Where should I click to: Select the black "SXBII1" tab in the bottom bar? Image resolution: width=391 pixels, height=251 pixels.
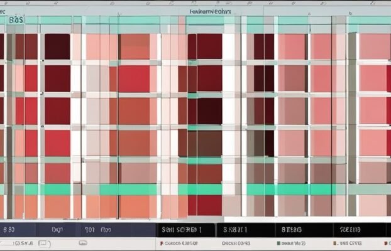tap(246, 230)
